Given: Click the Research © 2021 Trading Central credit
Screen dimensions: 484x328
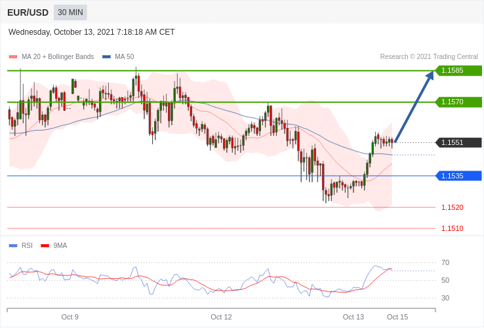Looking at the screenshot, I should [x=429, y=57].
